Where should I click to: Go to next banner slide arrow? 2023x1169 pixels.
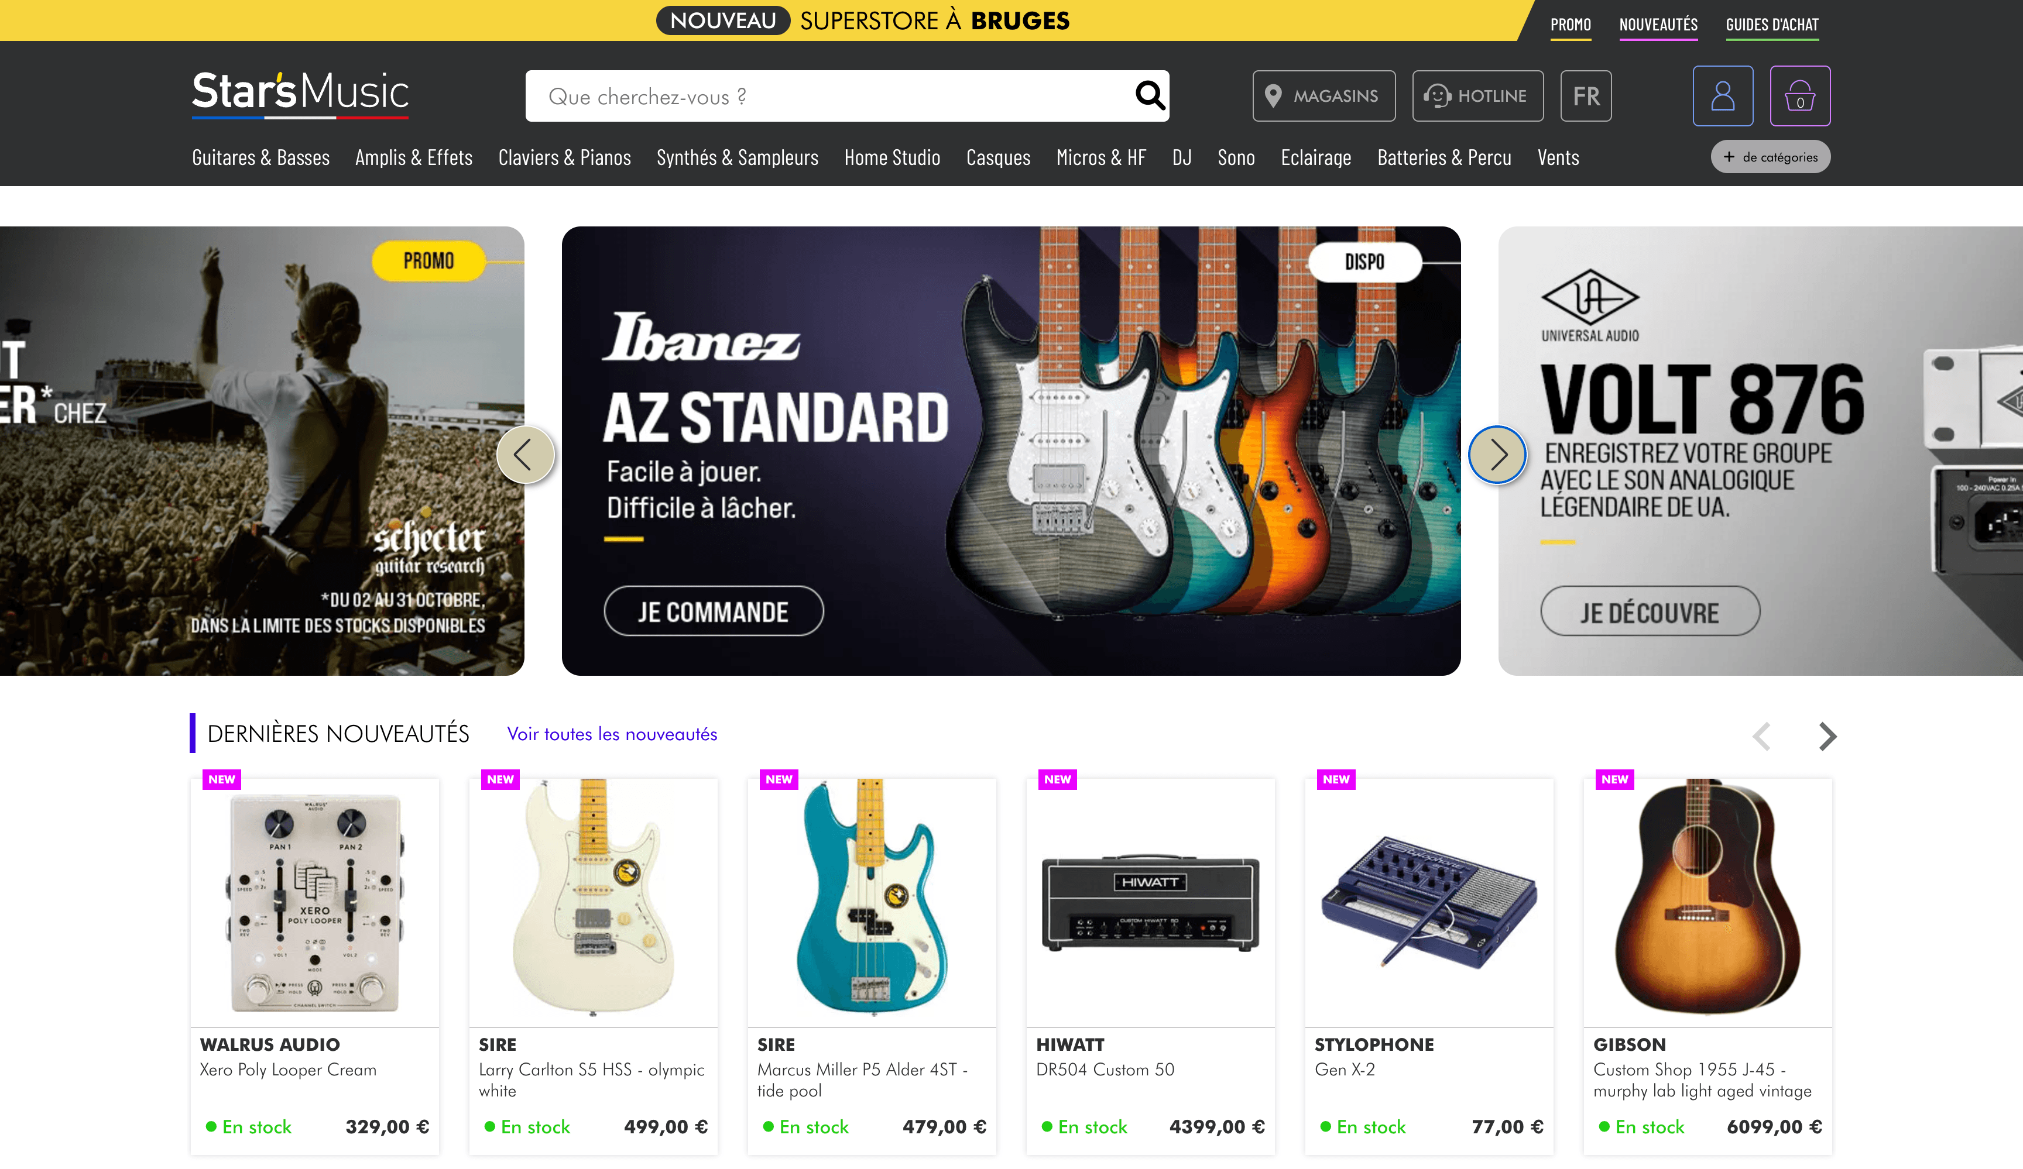click(x=1497, y=455)
